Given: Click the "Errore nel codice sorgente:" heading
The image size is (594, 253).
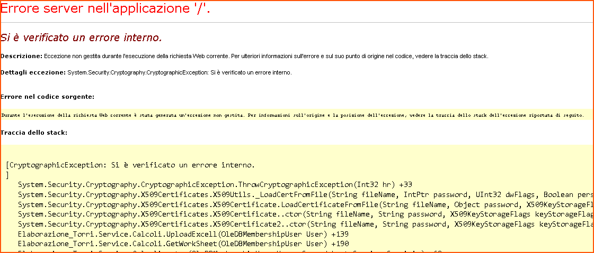Looking at the screenshot, I should tap(47, 97).
